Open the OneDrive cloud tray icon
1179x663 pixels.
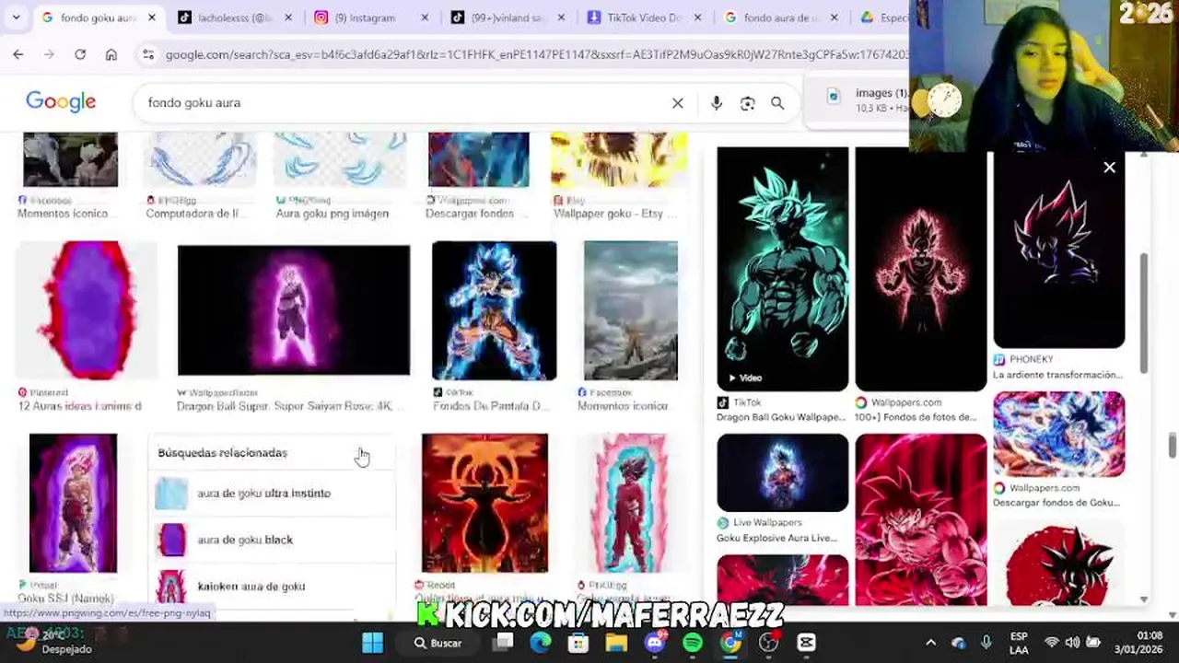tap(958, 643)
